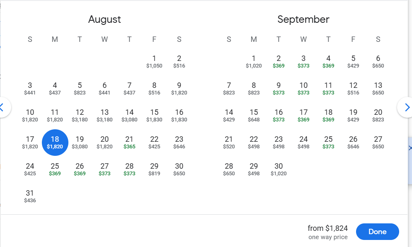This screenshot has width=412, height=247.
Task: Pick August 29 priced at $819
Action: click(x=154, y=169)
